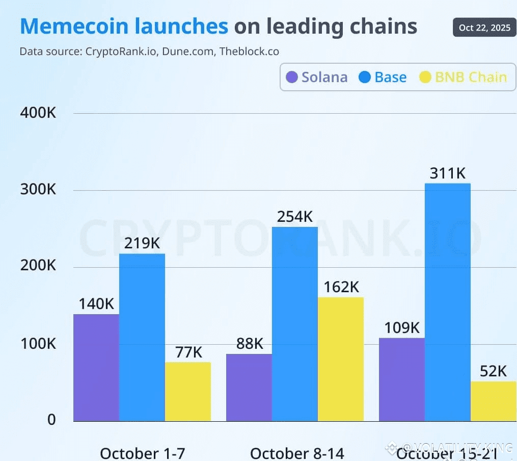The width and height of the screenshot is (517, 461).
Task: Click the blue "Memecoin launches" title text
Action: point(124,27)
